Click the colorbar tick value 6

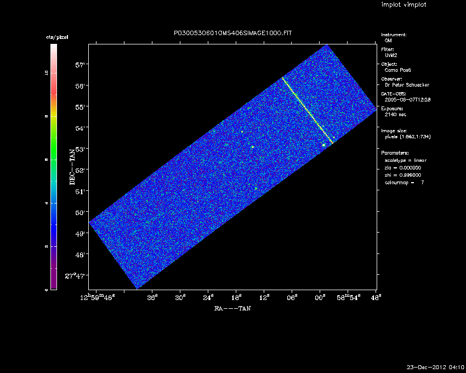click(x=46, y=160)
